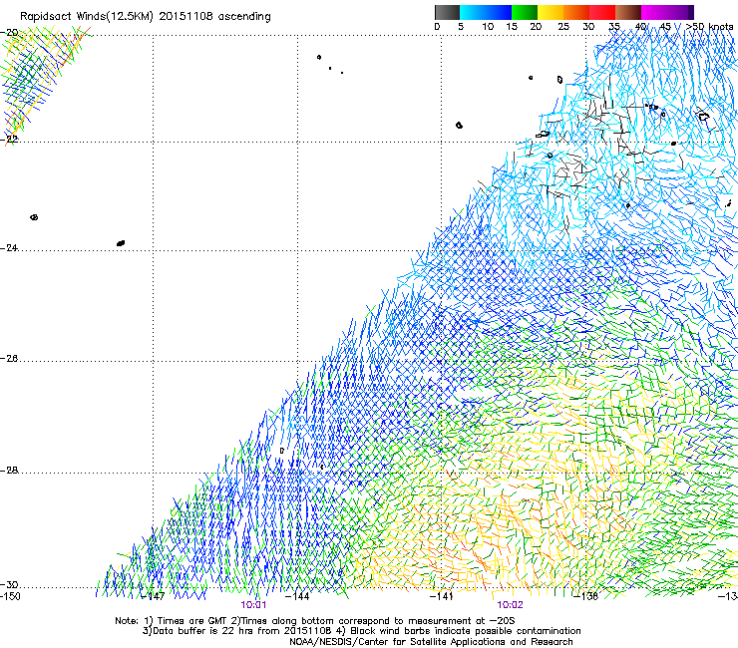Click the purple 45-50 knots legend swatch

point(680,12)
